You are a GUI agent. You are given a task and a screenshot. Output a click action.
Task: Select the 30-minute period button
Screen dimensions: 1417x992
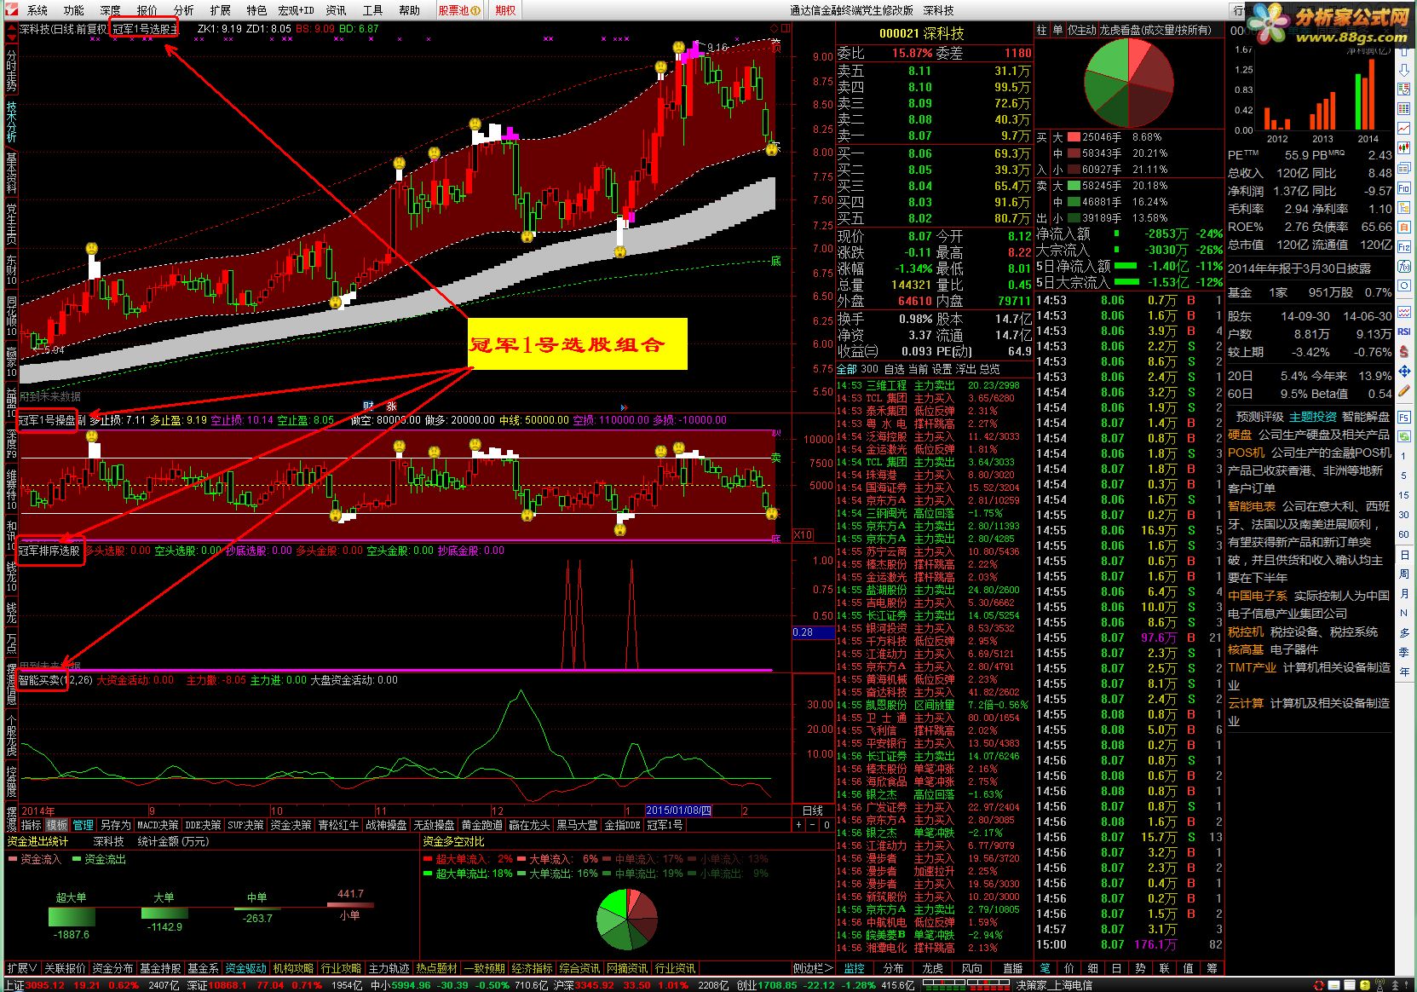pyautogui.click(x=1404, y=515)
